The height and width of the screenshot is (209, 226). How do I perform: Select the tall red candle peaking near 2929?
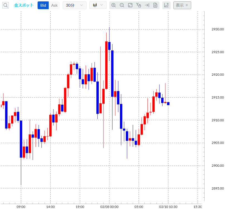pos(106,65)
